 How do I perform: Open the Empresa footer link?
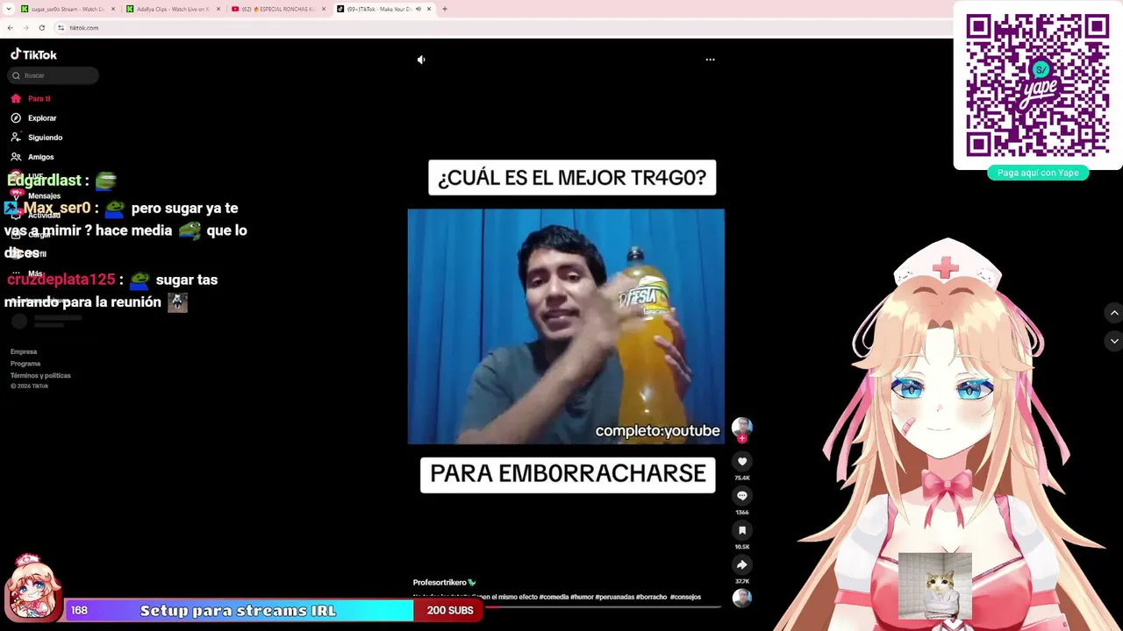pyautogui.click(x=24, y=351)
